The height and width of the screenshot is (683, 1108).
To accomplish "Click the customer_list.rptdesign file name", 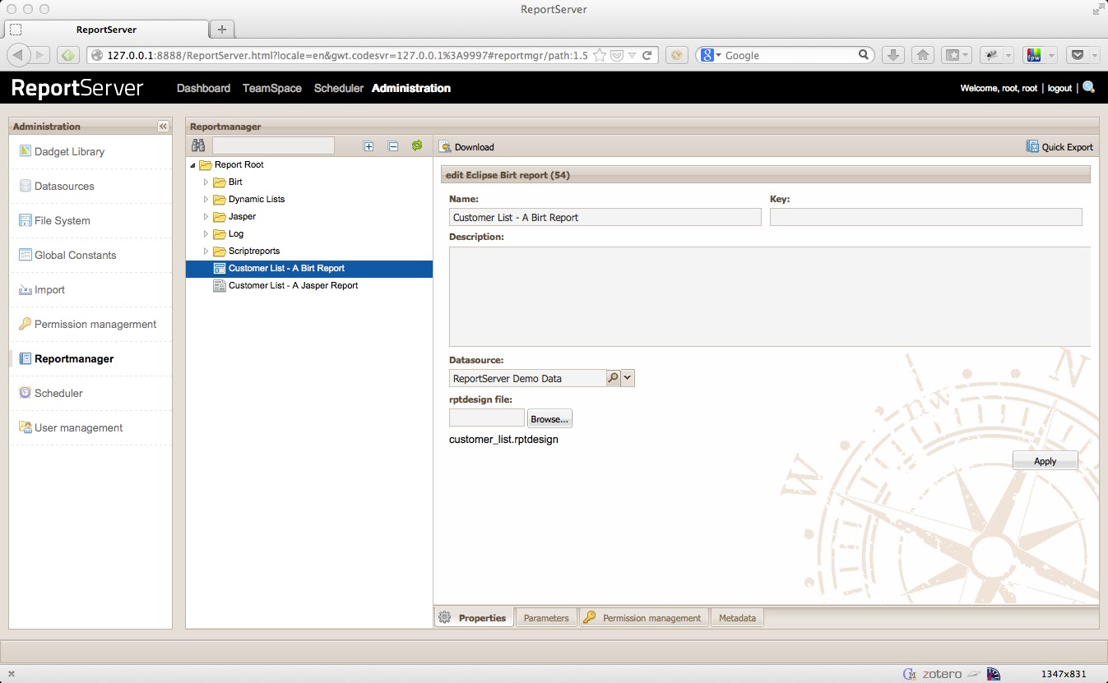I will [x=503, y=440].
